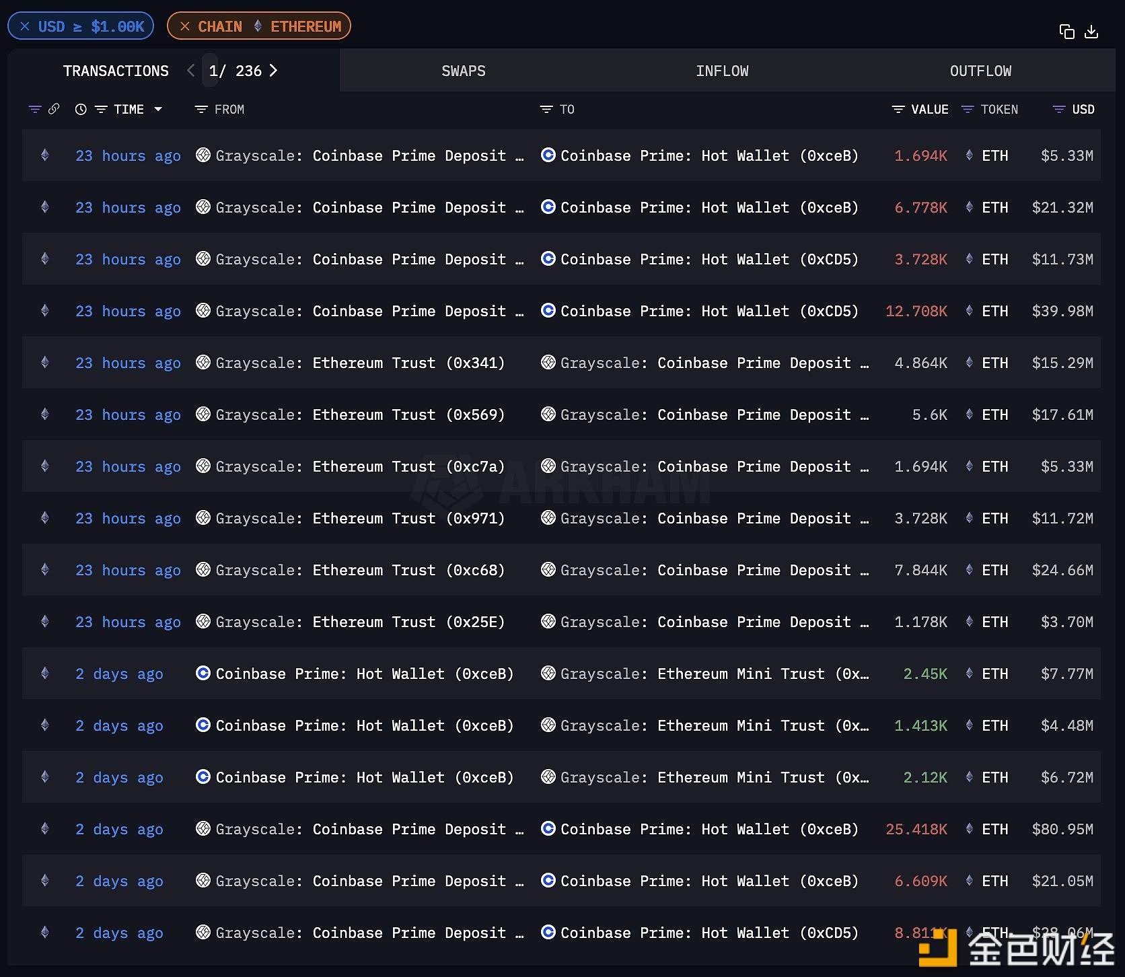The height and width of the screenshot is (977, 1125).
Task: Click Coinbase logo in recipient of 6.778K row
Action: coord(548,207)
